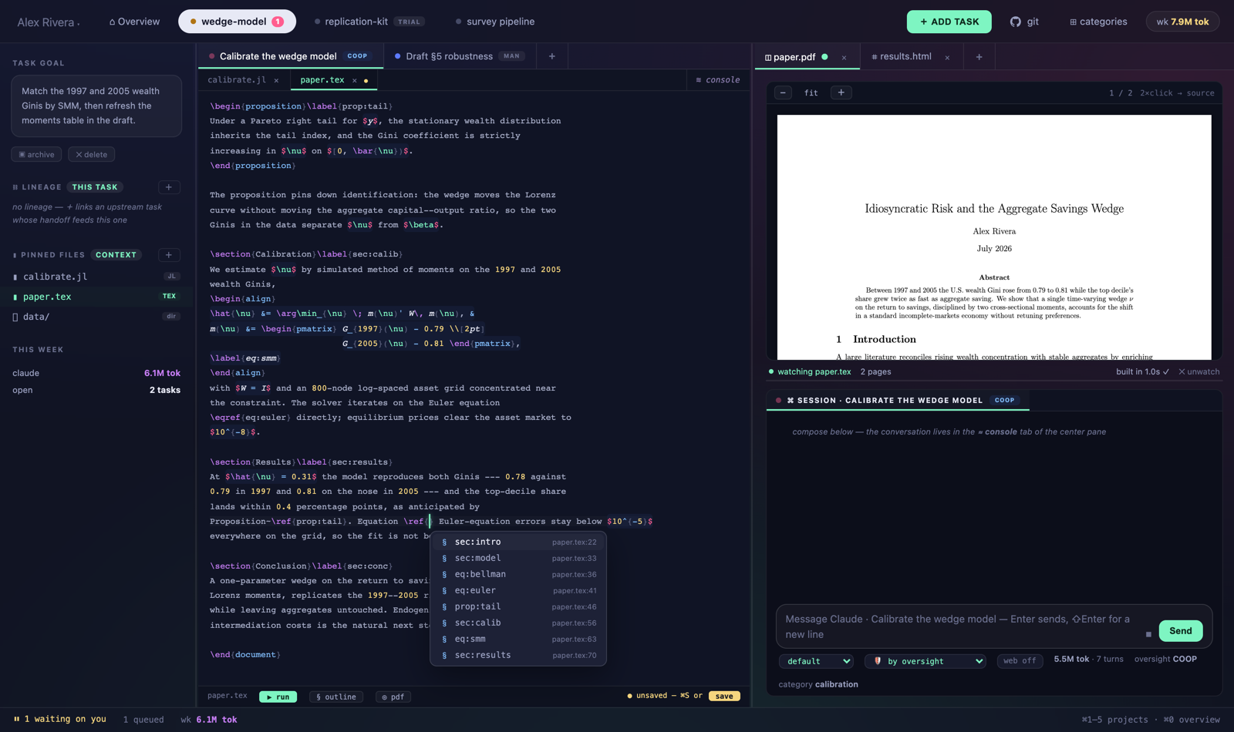Close the paper.pdf tab
The height and width of the screenshot is (732, 1234).
click(844, 57)
